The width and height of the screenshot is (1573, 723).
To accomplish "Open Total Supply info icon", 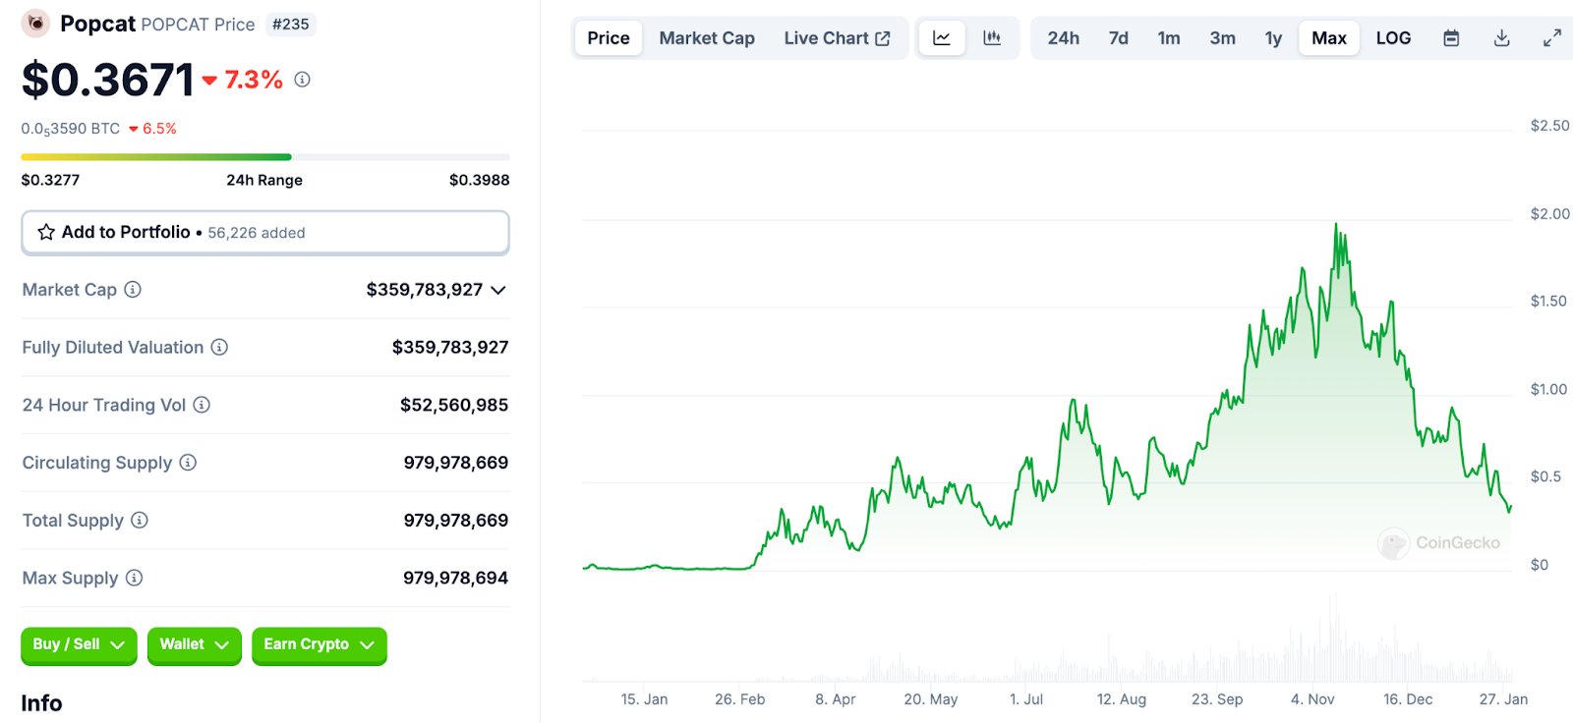I will point(140,520).
